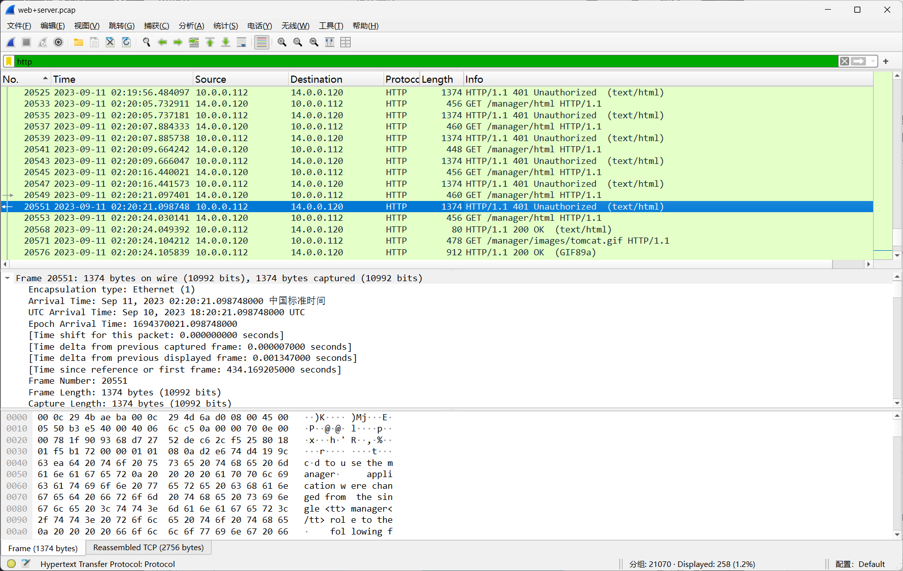Viewport: 903px width, 571px height.
Task: Open the 文件(F) menu
Action: [19, 26]
